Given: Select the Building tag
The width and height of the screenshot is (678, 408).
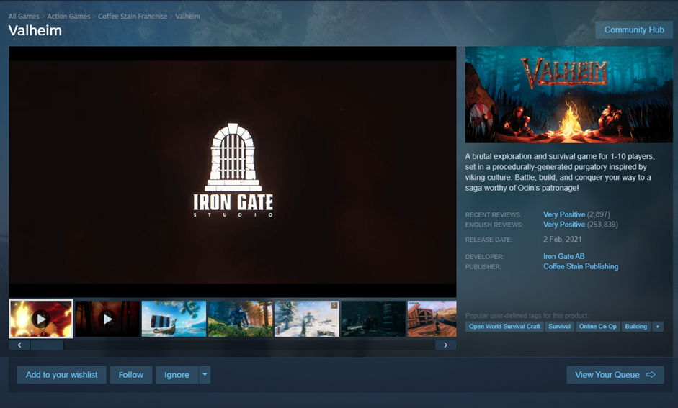Looking at the screenshot, I should [x=635, y=327].
